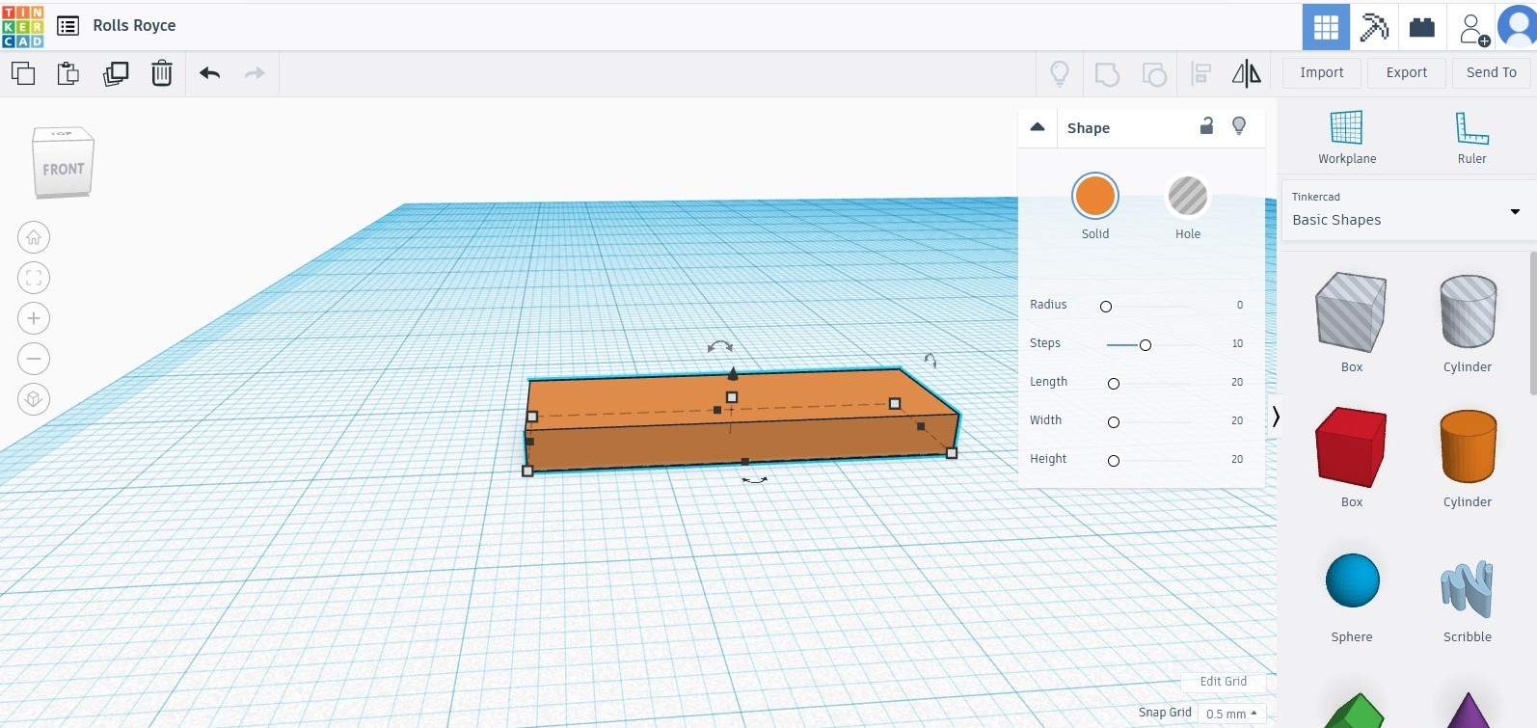Click the Rolls Royce design name

point(134,26)
